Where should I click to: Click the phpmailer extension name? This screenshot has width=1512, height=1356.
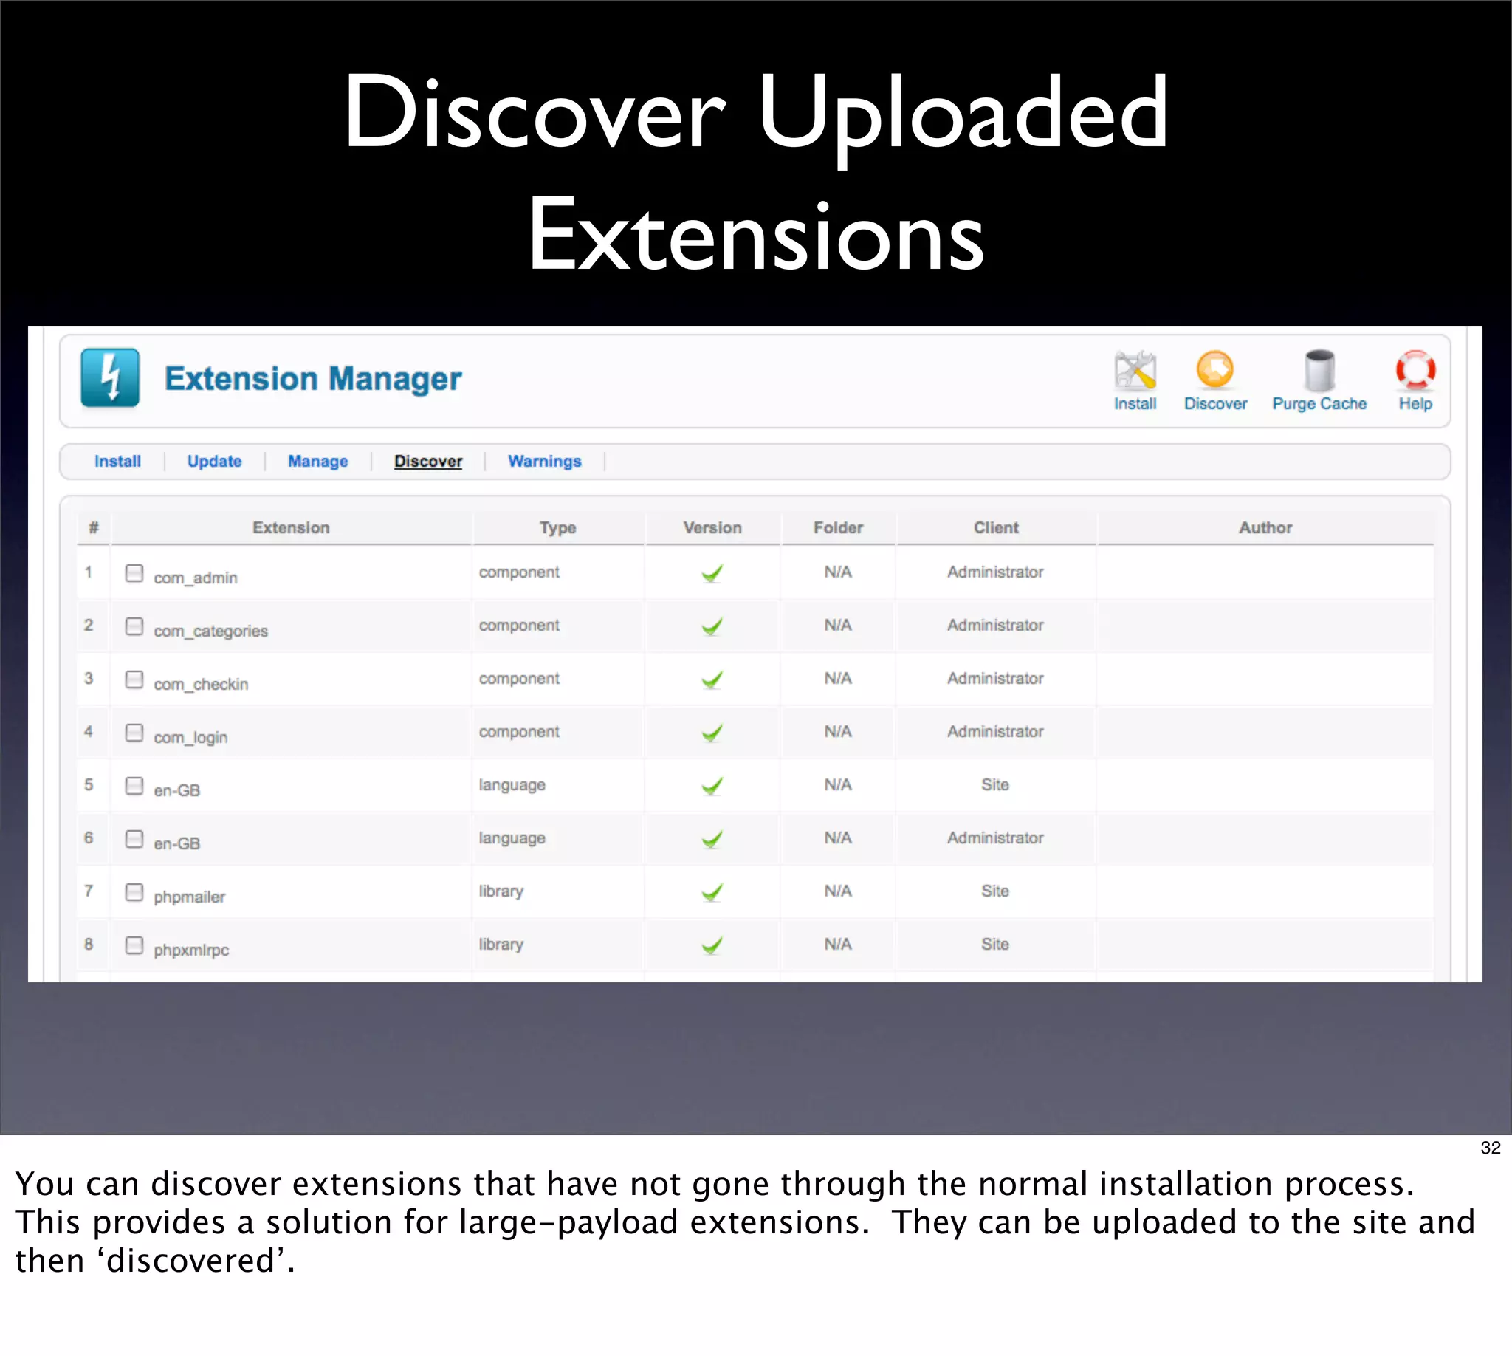pyautogui.click(x=189, y=897)
